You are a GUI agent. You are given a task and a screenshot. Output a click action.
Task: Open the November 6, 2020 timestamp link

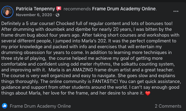(34, 15)
